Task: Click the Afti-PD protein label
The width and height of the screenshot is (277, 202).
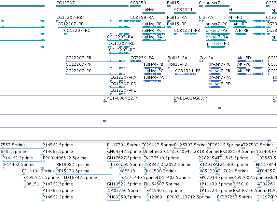Action: (244, 58)
